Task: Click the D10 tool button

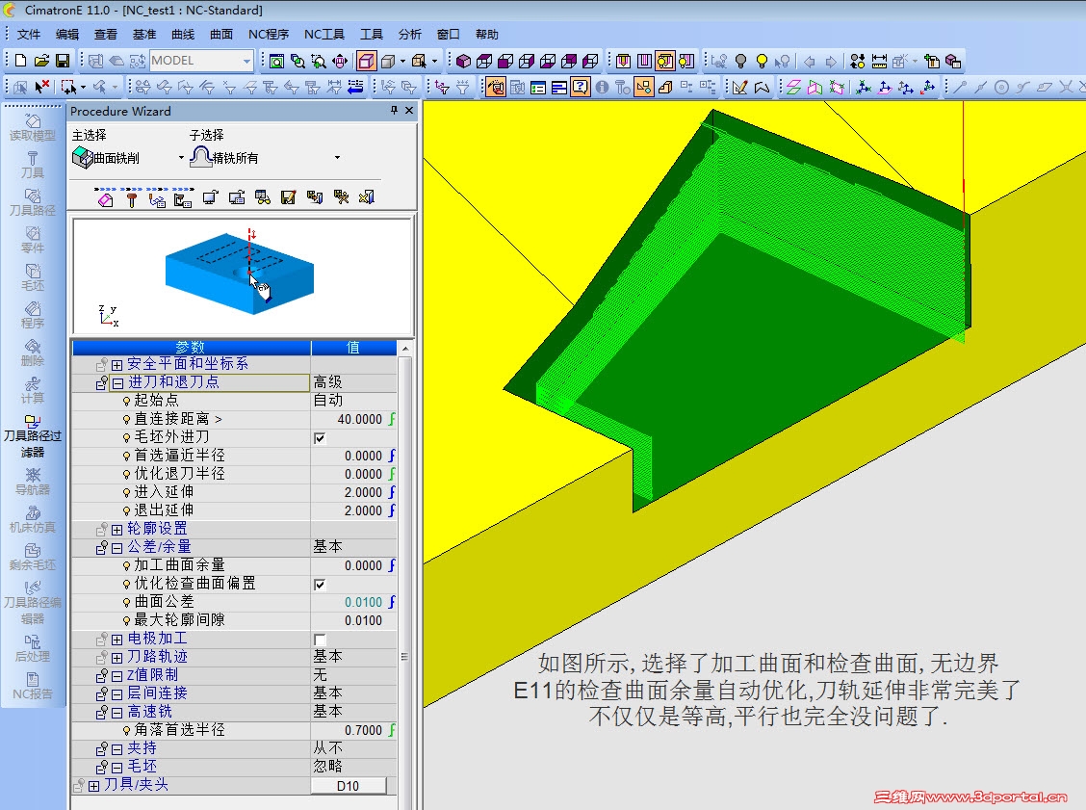Action: tap(349, 786)
